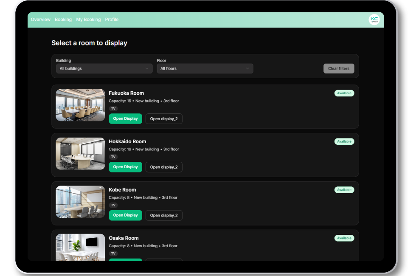Click the Kobe Room photo
Viewport: 413px width, 276px height.
(x=80, y=202)
